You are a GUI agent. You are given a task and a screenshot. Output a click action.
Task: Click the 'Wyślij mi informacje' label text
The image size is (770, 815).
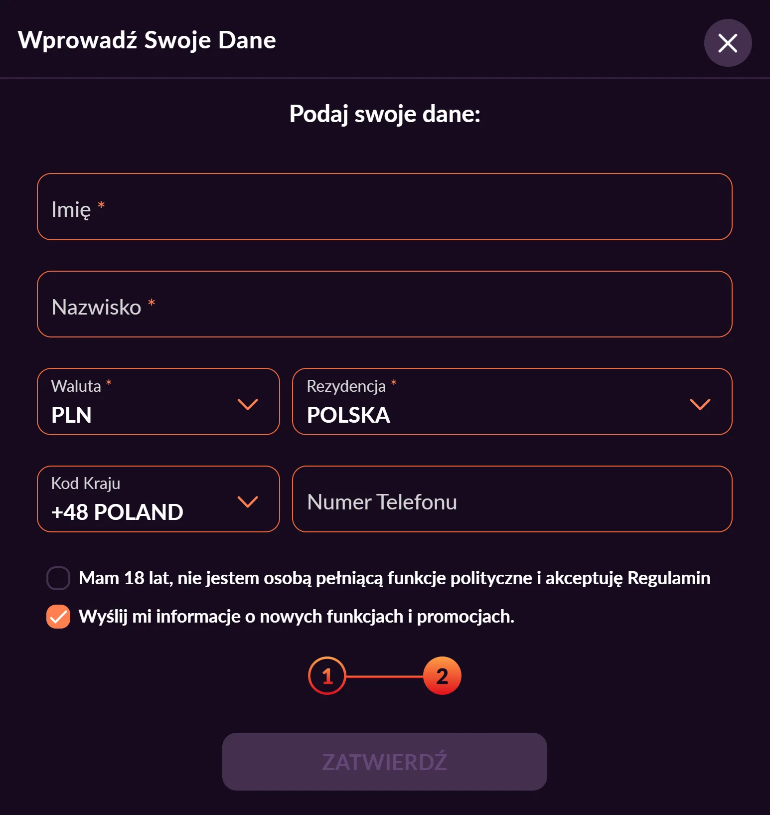coord(296,617)
